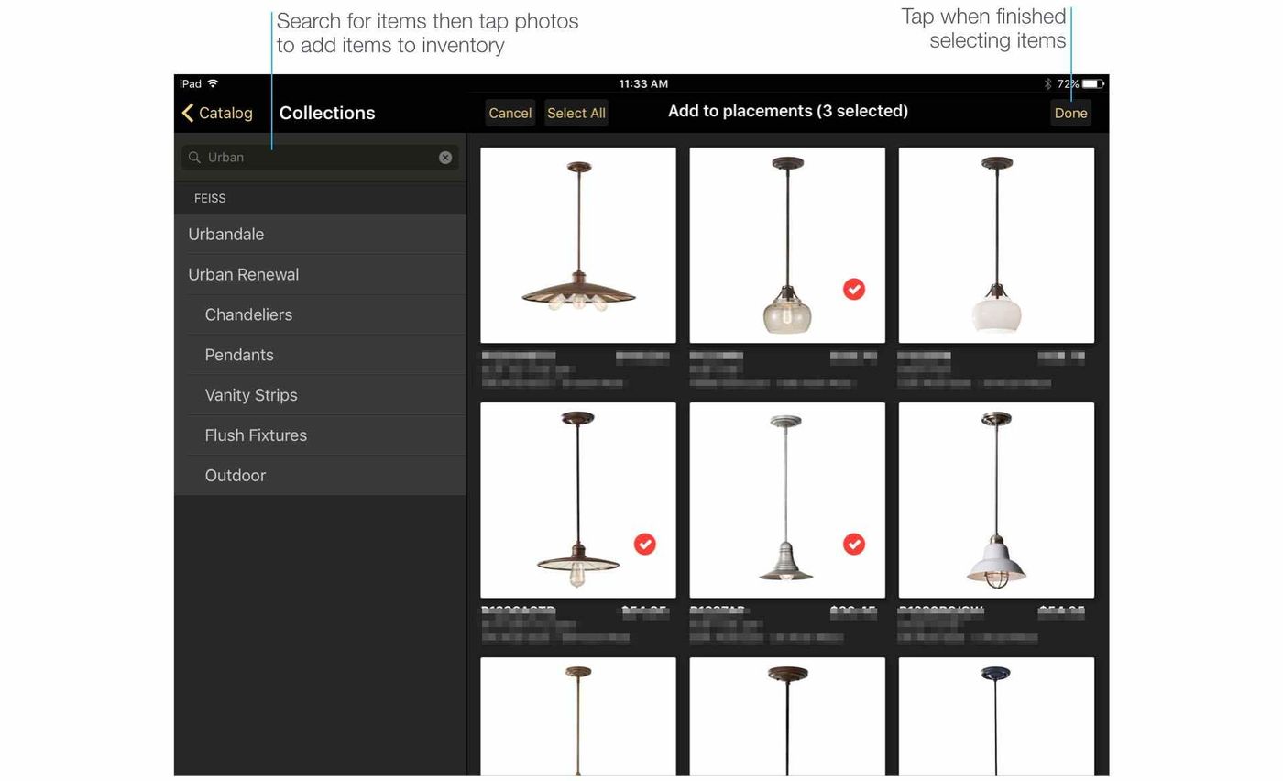Select the Flush Fixtures category
Screen dimensions: 1283x781
click(x=320, y=436)
